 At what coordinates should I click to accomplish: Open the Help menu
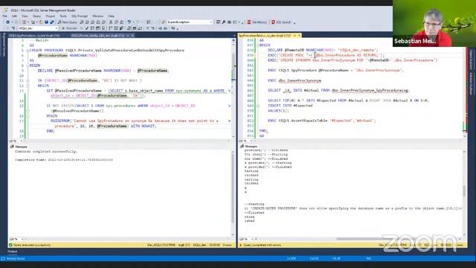[112, 16]
